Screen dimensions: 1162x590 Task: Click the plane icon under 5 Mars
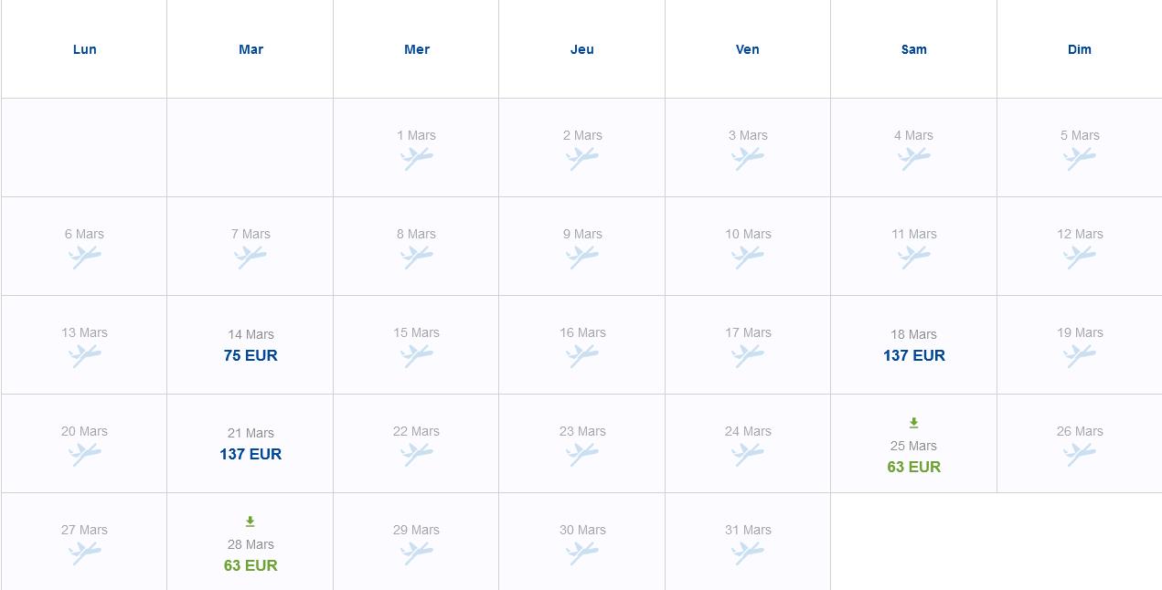(1080, 158)
